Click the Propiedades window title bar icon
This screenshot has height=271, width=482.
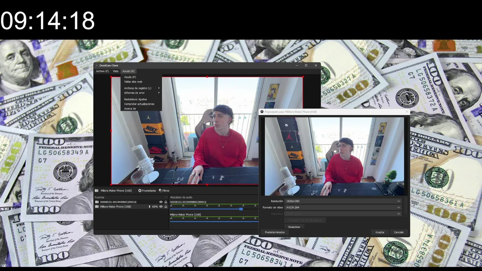(x=262, y=112)
